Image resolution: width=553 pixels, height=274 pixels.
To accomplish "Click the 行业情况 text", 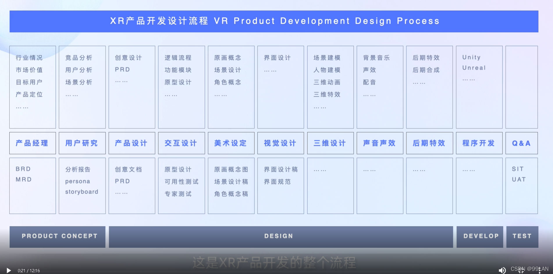I will pyautogui.click(x=29, y=58).
